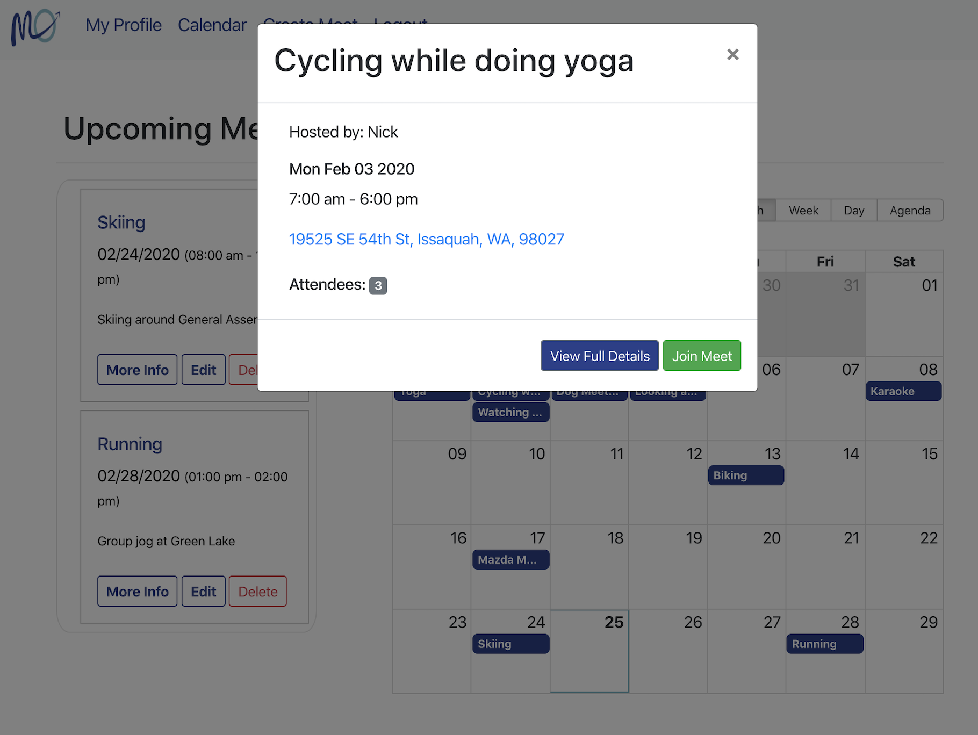978x735 pixels.
Task: Delete the Running meet
Action: [x=258, y=592]
